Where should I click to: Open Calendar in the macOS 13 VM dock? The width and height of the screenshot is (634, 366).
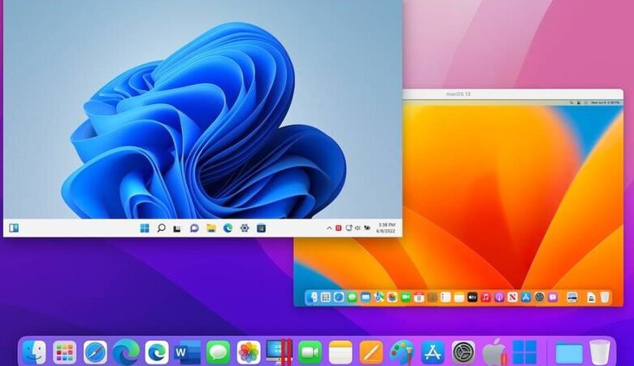point(419,297)
